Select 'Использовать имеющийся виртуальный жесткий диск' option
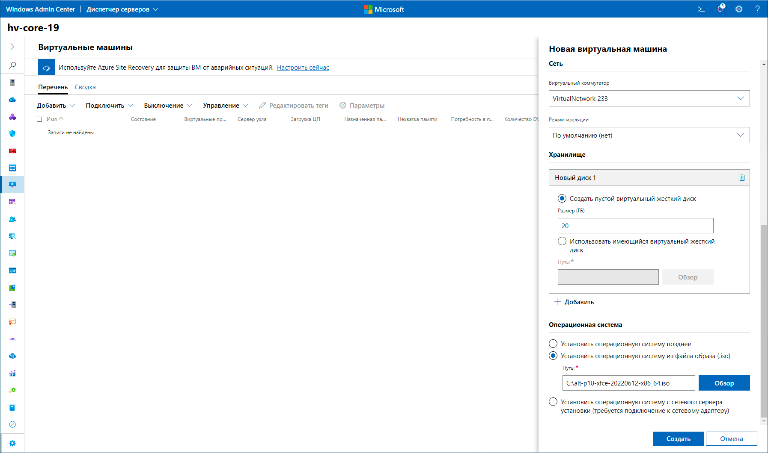Screen dimensions: 768x453 (562, 241)
